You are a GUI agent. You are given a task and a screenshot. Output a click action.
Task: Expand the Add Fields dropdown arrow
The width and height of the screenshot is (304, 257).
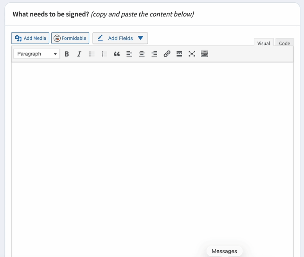[x=140, y=38]
